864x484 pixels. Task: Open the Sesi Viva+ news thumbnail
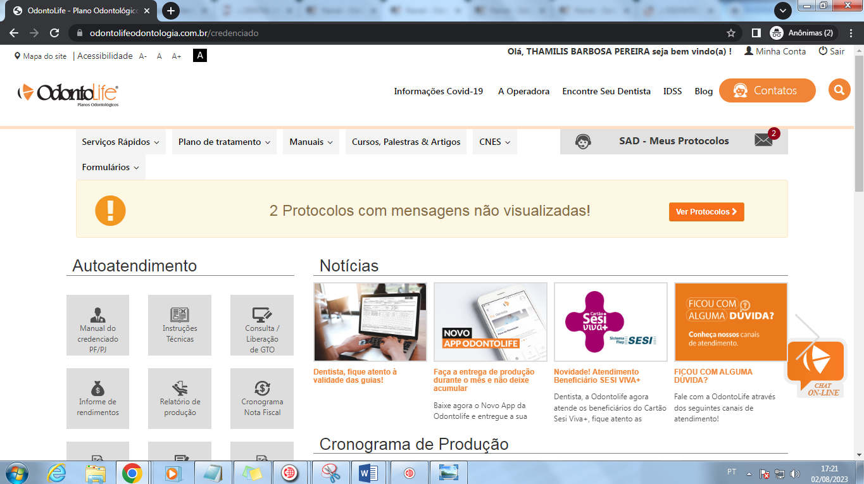click(611, 322)
